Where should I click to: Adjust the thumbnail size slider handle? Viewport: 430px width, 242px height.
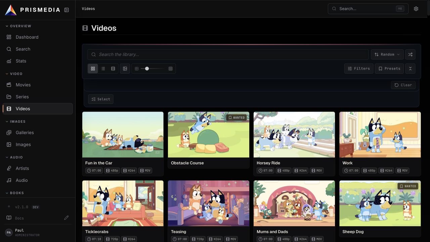click(x=147, y=69)
